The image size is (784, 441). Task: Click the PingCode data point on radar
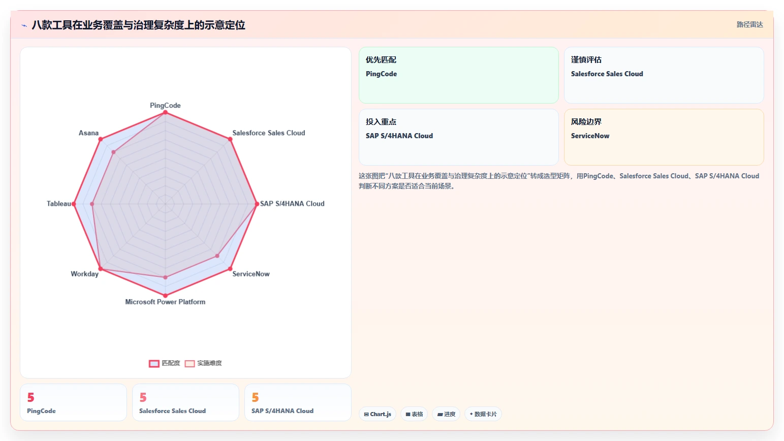pyautogui.click(x=165, y=112)
